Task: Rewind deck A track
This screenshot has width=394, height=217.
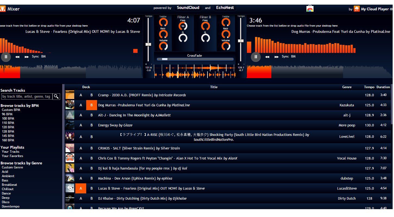Action: [17, 57]
